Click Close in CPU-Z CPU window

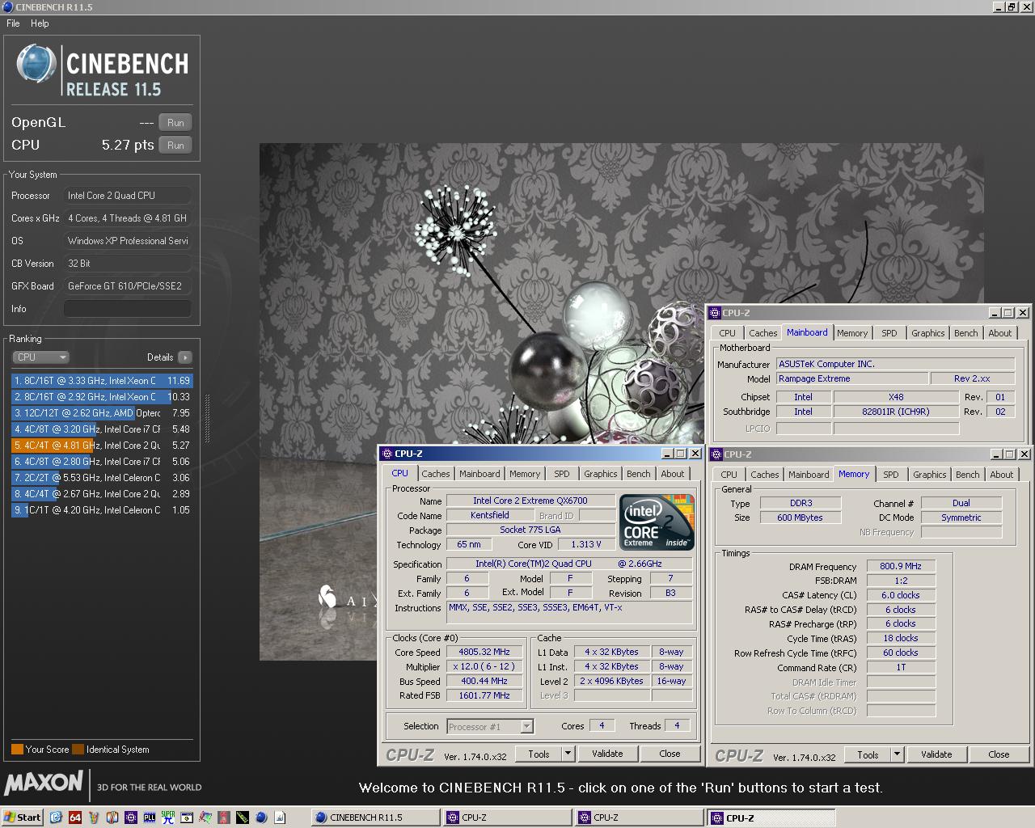[670, 754]
